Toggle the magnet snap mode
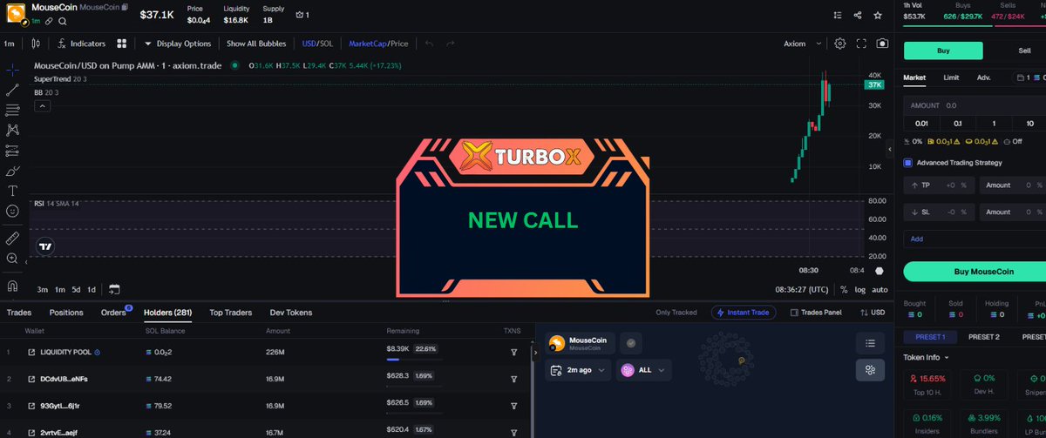The image size is (1046, 438). coord(13,286)
